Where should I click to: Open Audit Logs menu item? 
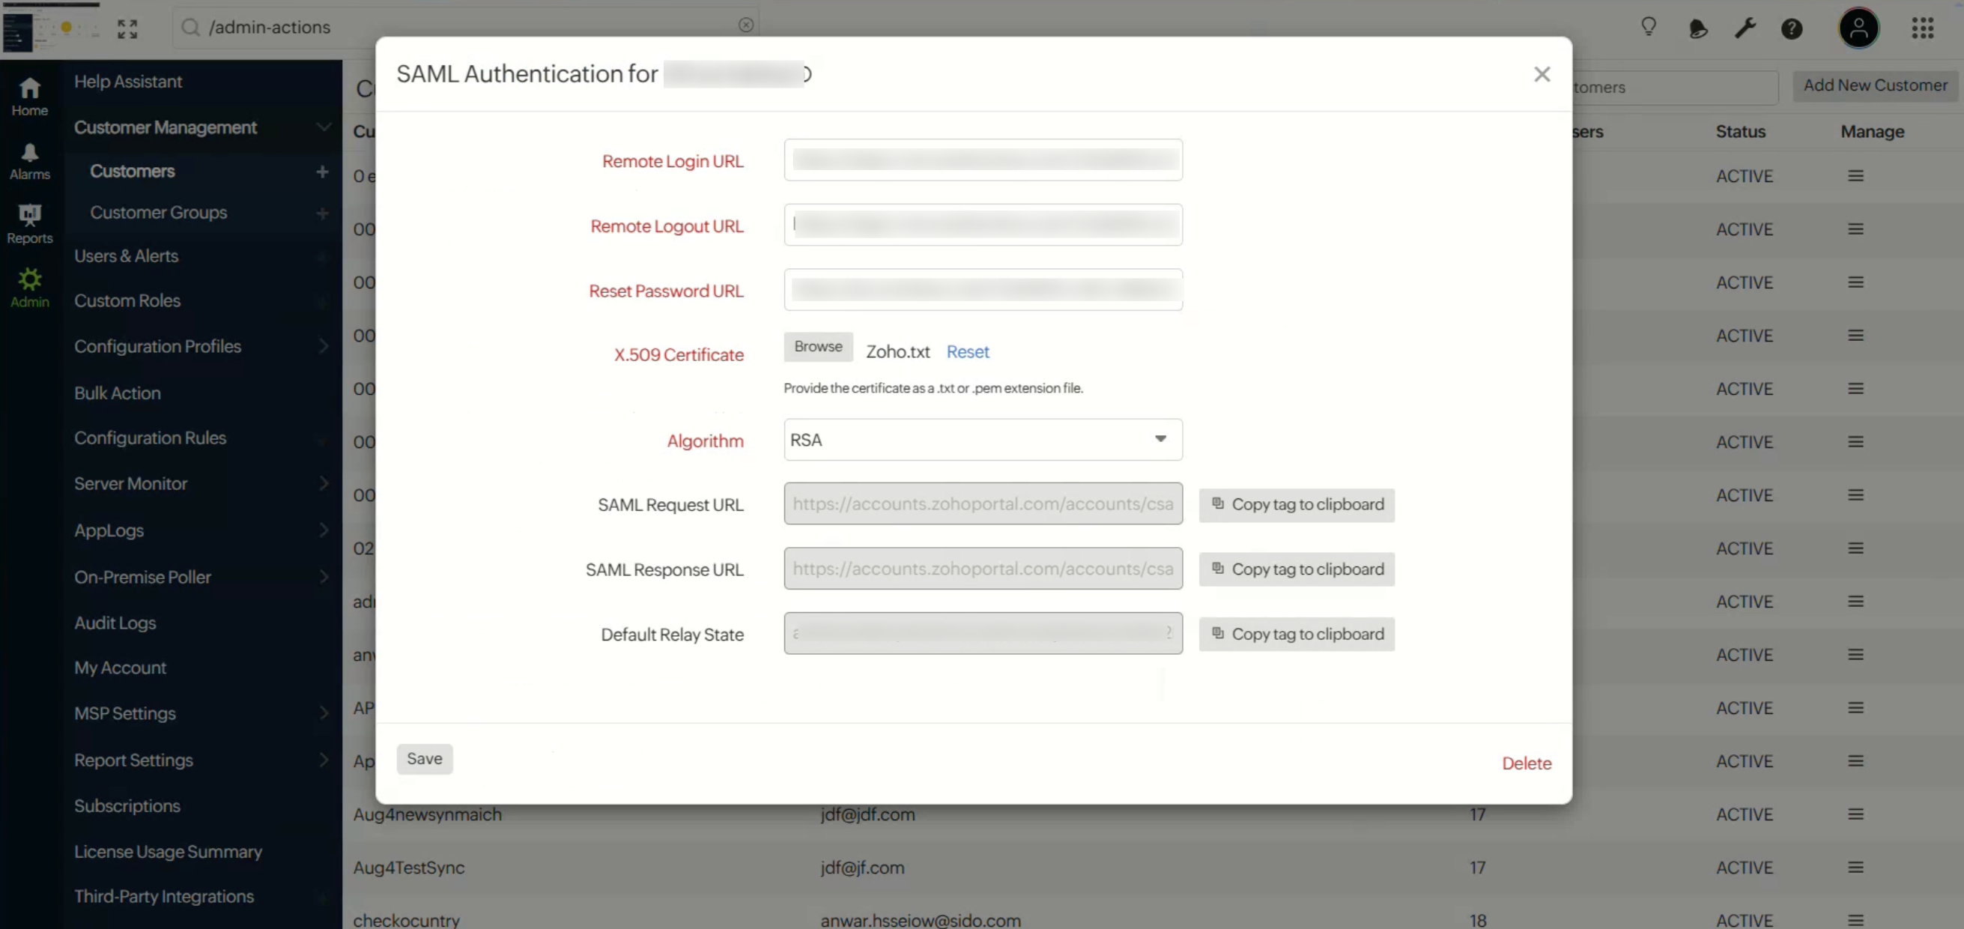coord(115,623)
